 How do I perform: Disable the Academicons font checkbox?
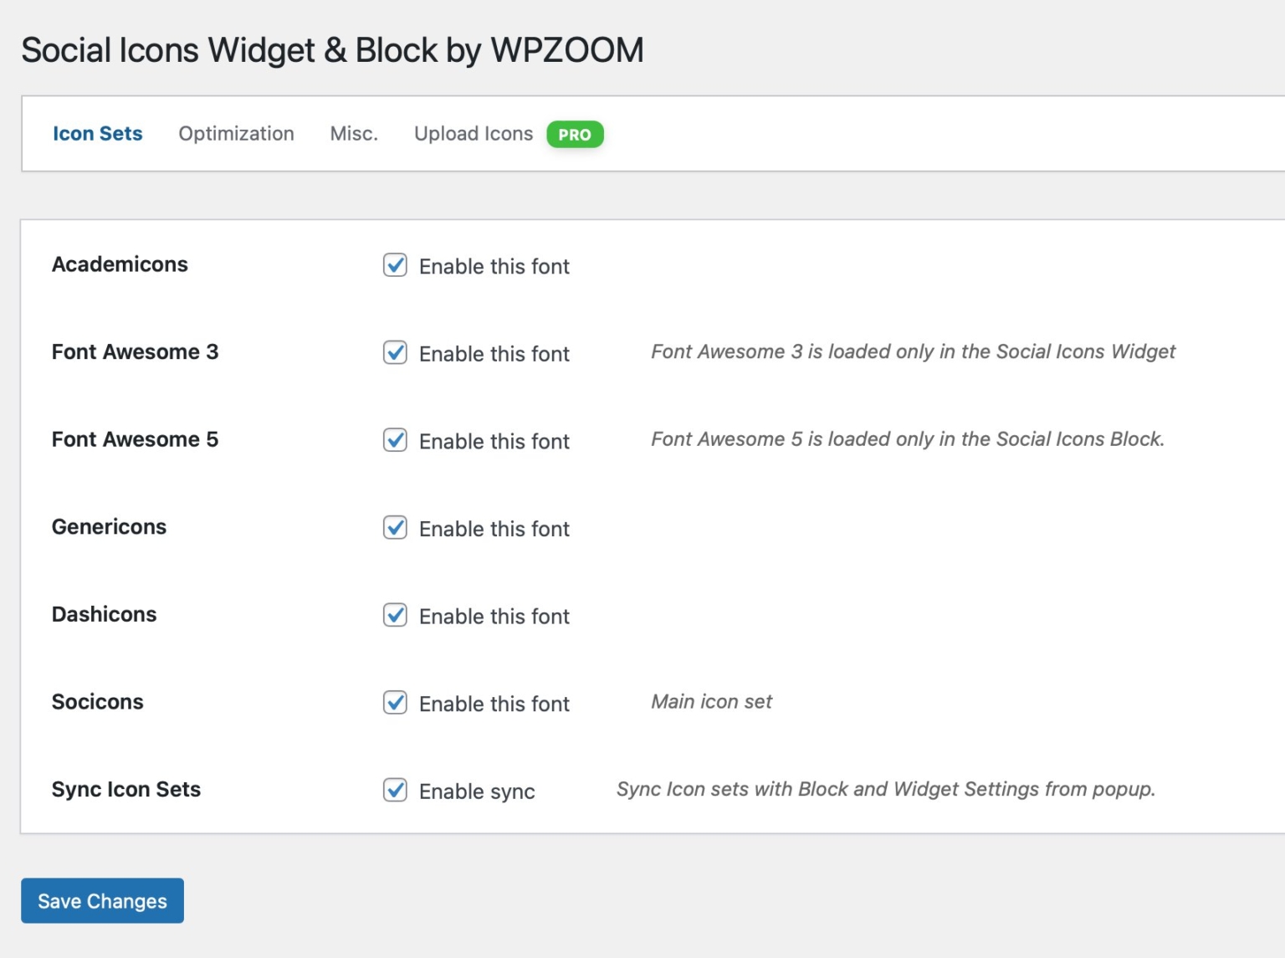click(394, 266)
